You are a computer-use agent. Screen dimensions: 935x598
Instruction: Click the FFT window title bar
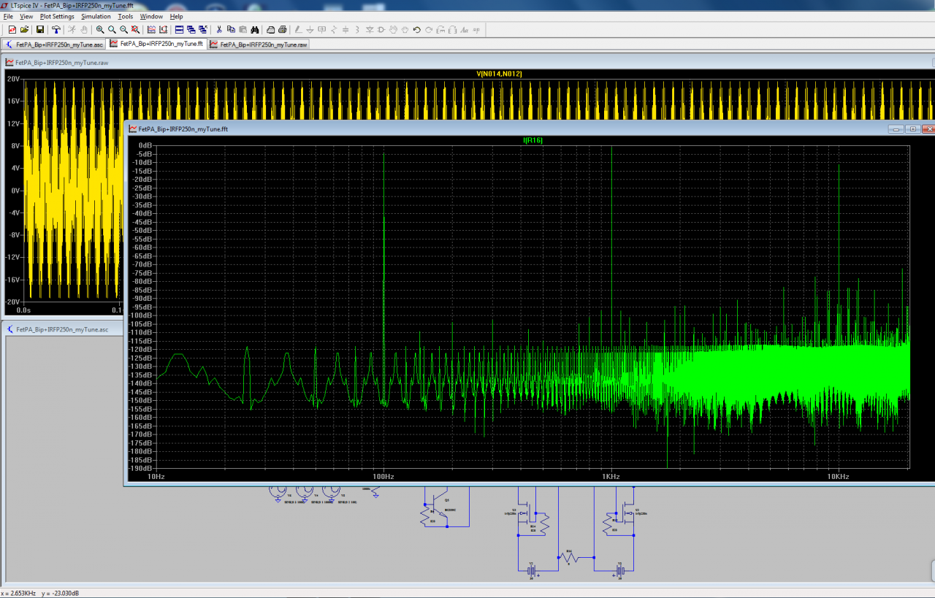point(511,129)
